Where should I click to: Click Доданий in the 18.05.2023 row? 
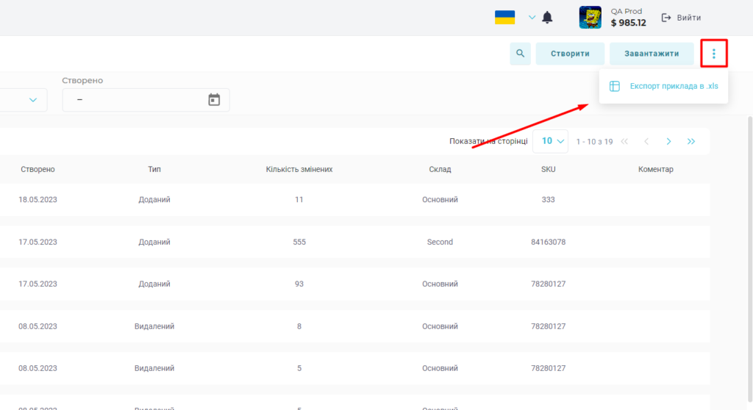pyautogui.click(x=154, y=200)
